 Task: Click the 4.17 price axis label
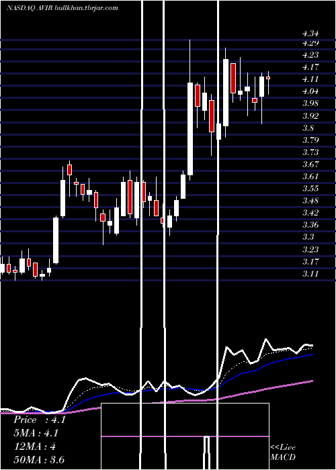pos(310,67)
